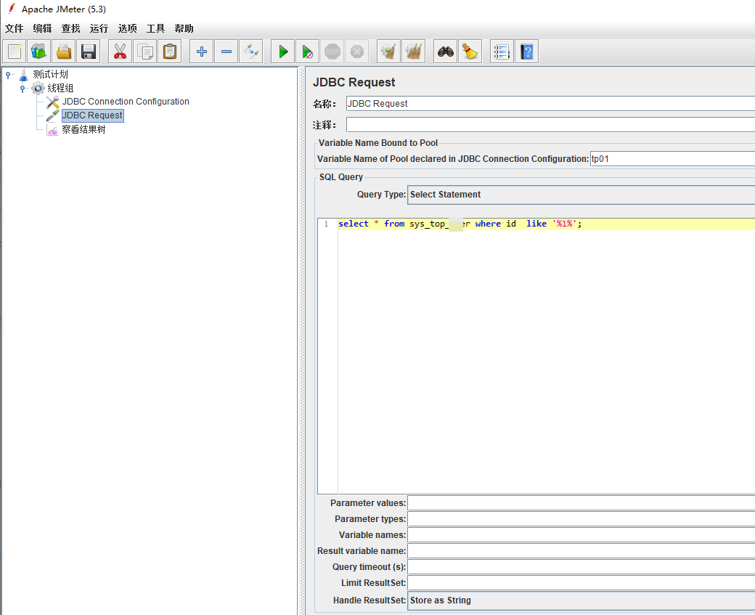
Task: Open the Handle ResultSet dropdown
Action: coord(581,600)
